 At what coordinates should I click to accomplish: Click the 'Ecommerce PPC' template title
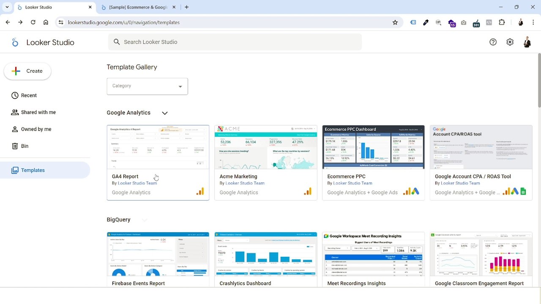click(347, 176)
